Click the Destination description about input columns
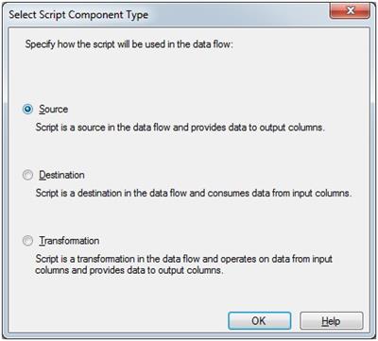 point(194,193)
